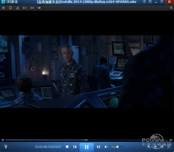This screenshot has width=174, height=152.
Task: Set video size to 1x
Action: tap(25, 8)
